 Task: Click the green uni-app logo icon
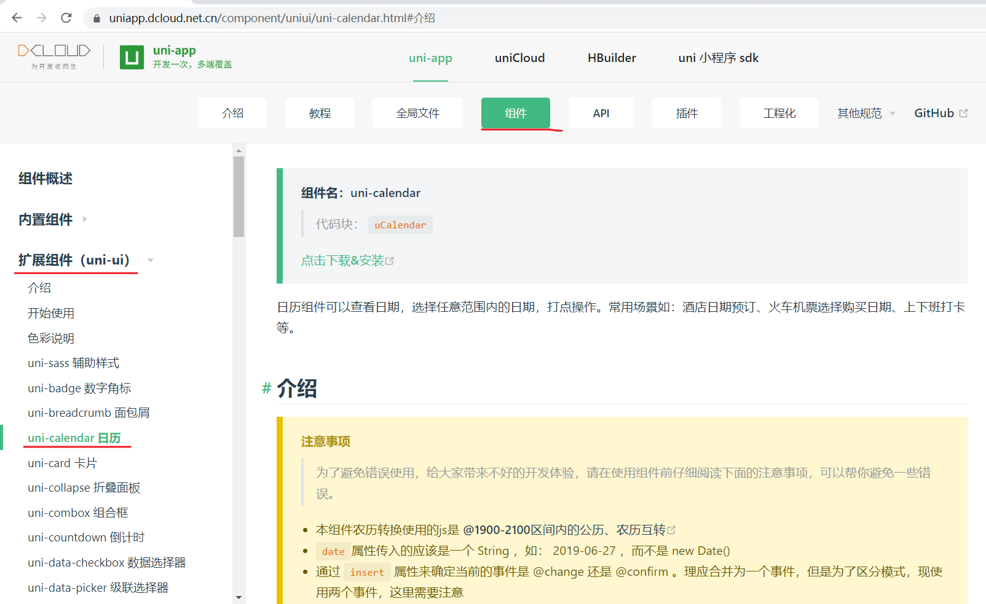click(132, 57)
